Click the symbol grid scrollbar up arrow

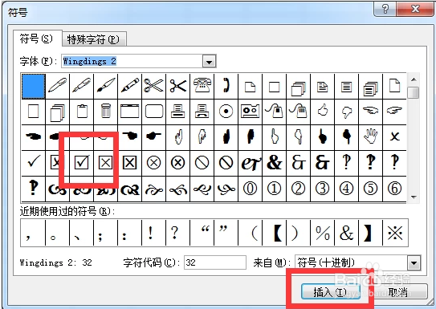click(x=414, y=79)
